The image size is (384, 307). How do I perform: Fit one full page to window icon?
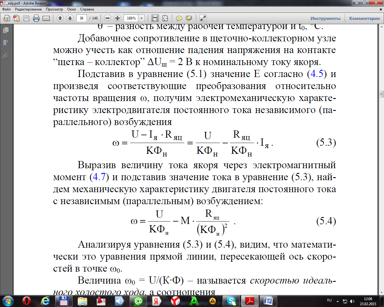click(165, 18)
